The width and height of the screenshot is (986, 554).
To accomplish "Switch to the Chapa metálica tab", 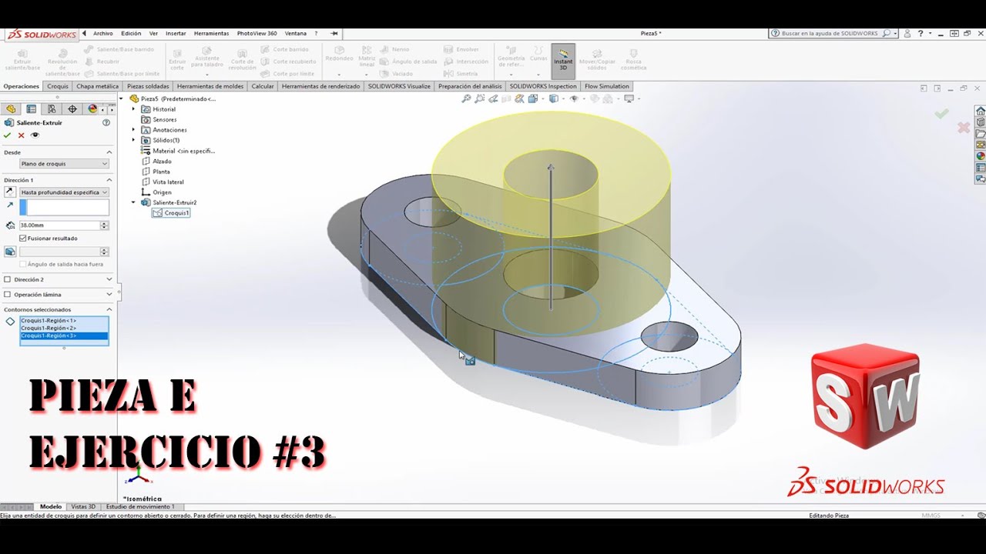I will pos(97,86).
